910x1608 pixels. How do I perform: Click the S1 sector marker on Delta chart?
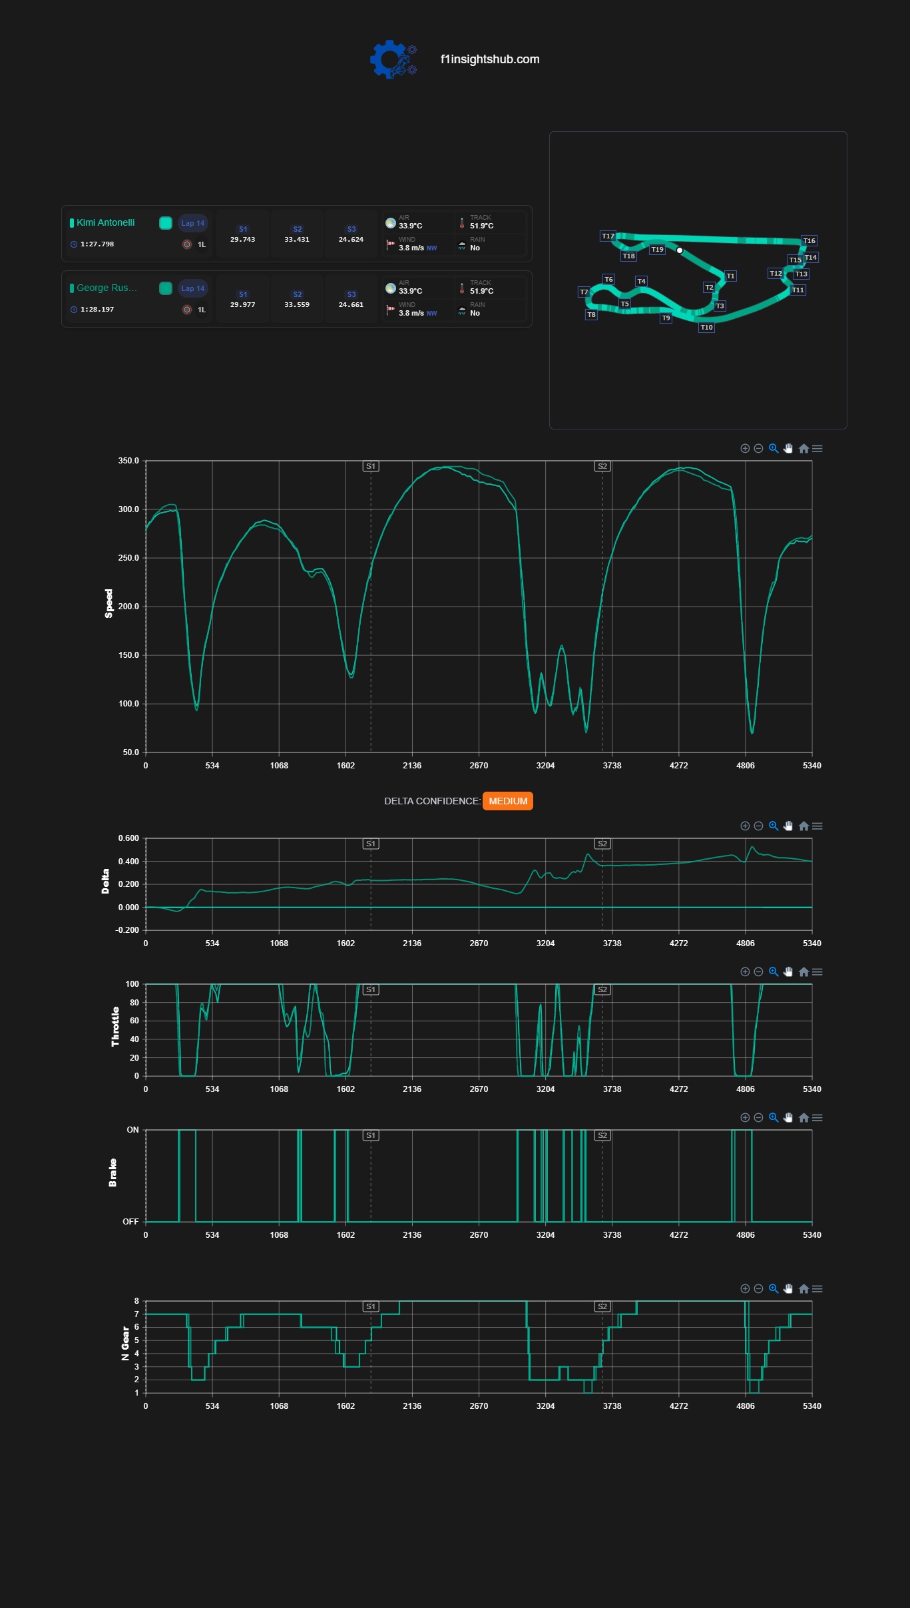[x=371, y=844]
